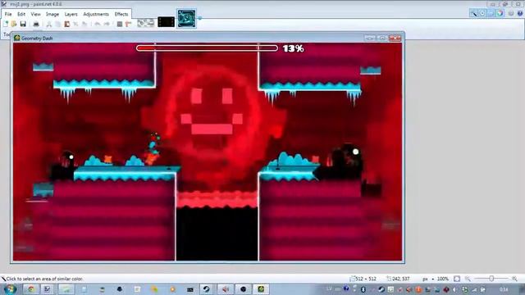
Task: Open the View menu
Action: coord(35,14)
